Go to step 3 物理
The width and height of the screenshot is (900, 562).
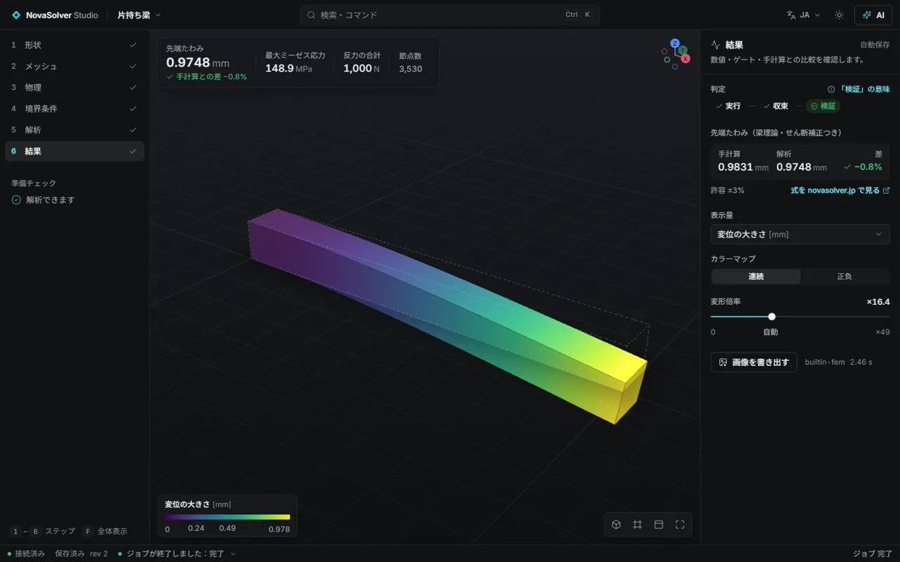(75, 88)
